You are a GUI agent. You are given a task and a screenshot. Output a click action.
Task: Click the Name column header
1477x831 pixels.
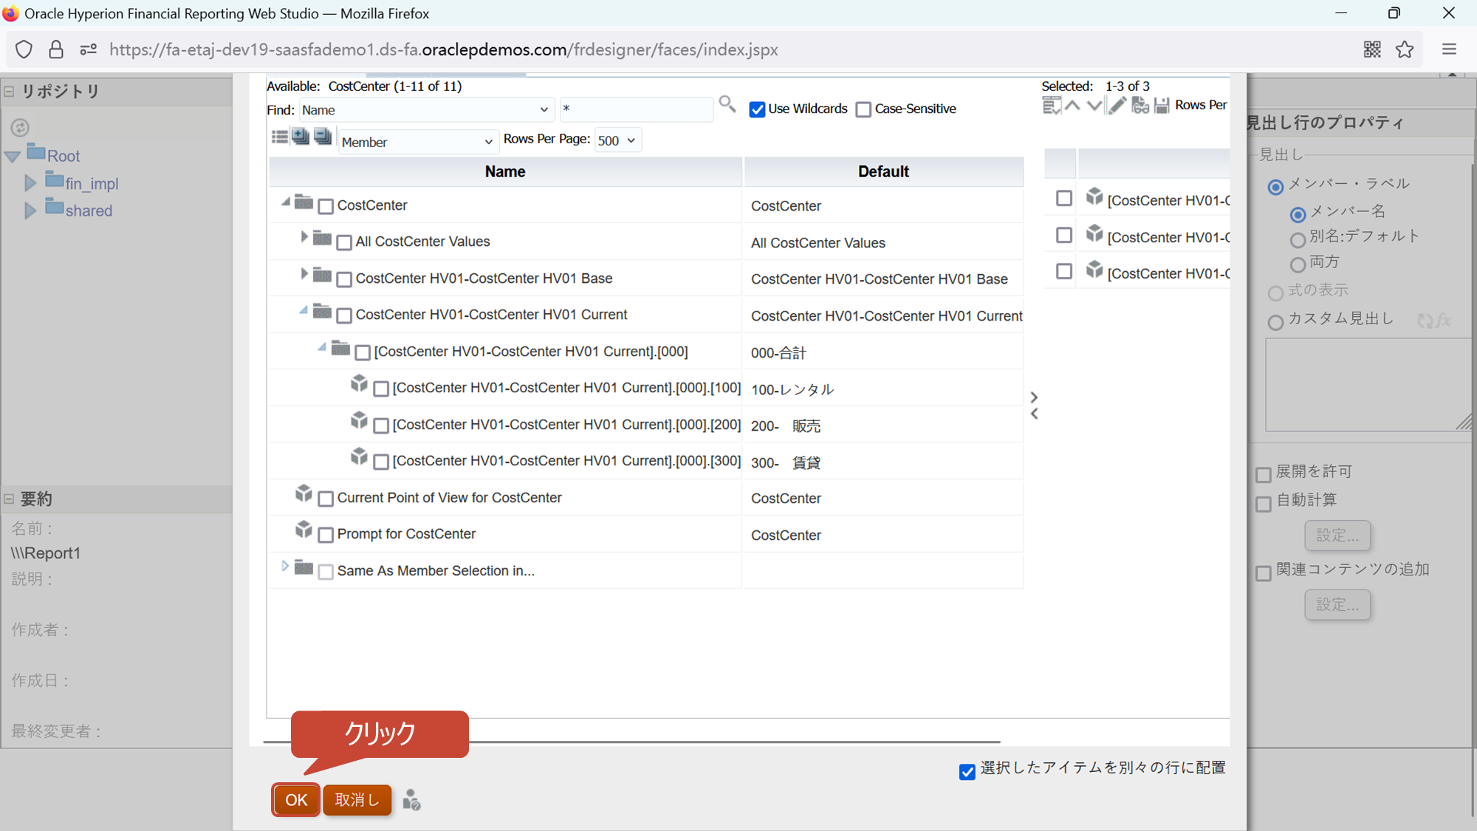[505, 171]
